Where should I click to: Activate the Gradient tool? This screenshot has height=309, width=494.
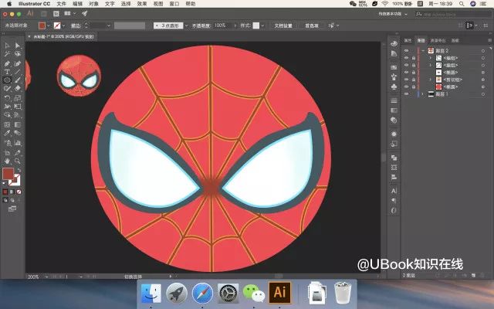(18, 124)
